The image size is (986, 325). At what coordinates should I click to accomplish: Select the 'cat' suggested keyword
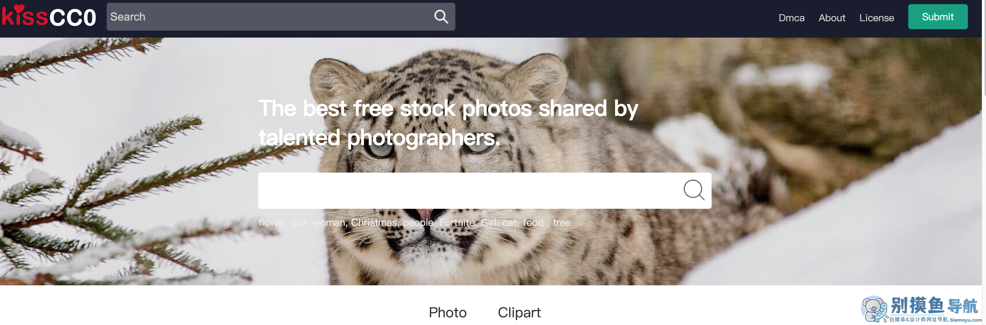(x=509, y=223)
